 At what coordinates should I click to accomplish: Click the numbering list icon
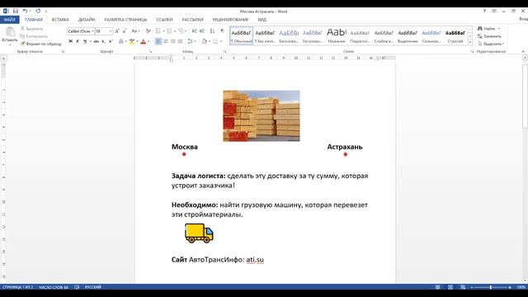click(169, 31)
